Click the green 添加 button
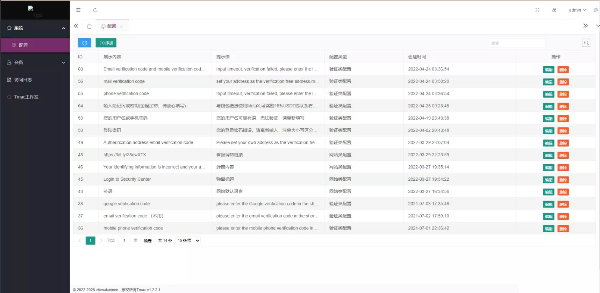 [106, 43]
